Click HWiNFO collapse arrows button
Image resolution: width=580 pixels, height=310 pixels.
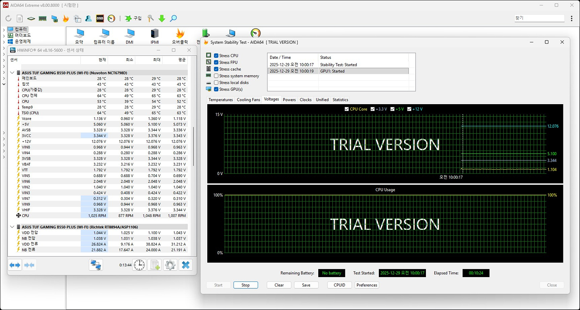[29, 265]
